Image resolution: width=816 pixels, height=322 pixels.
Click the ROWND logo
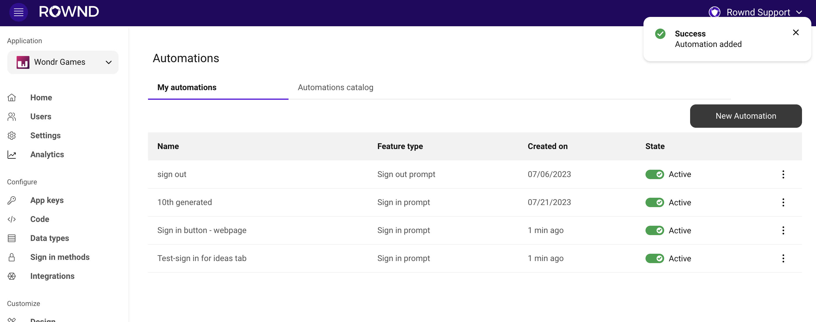click(69, 11)
